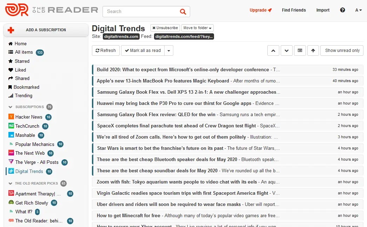
Task: Open the Huawei P30 Pro article
Action: [227, 104]
